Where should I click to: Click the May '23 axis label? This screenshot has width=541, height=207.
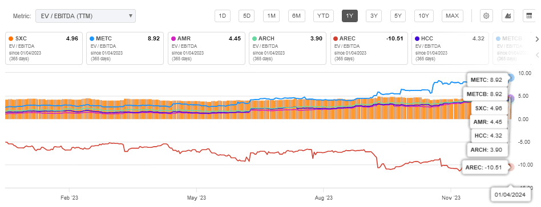[196, 198]
